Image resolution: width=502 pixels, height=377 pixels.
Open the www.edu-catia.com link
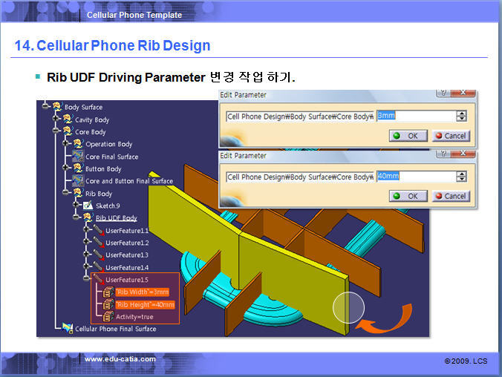point(120,359)
